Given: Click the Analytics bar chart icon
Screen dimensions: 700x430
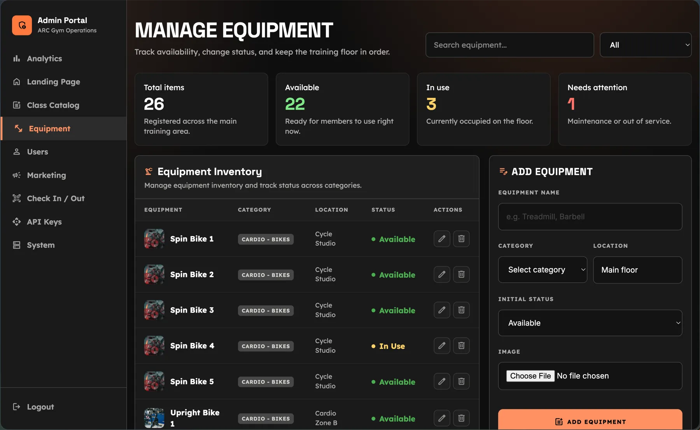Looking at the screenshot, I should pos(16,58).
